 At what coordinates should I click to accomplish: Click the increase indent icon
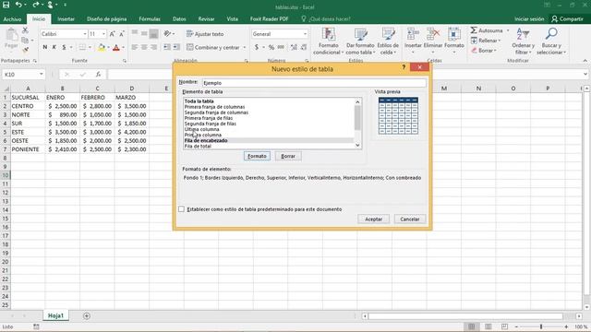pyautogui.click(x=176, y=47)
